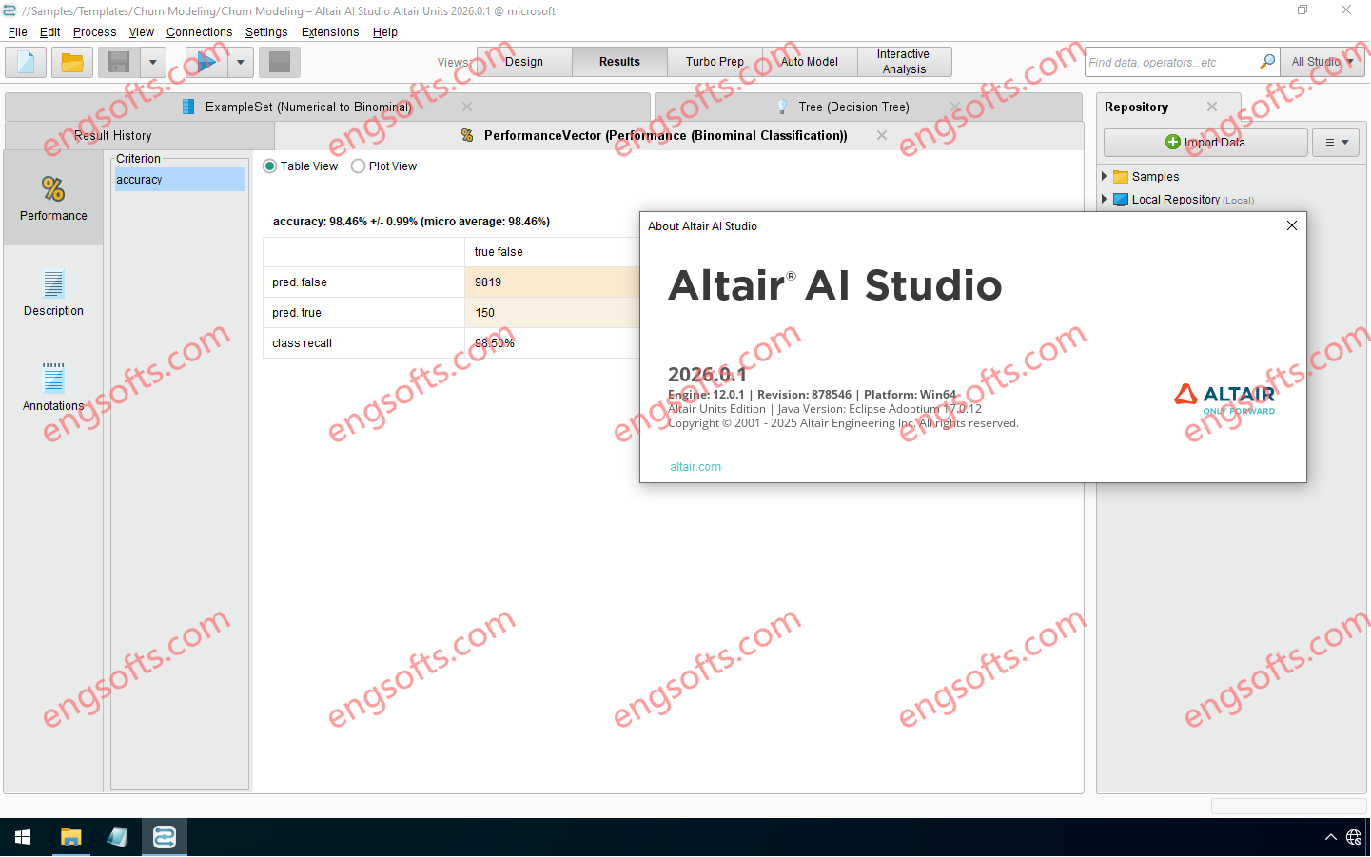Viewport: 1371px width, 857px height.
Task: Click the Save process disk icon
Action: (119, 63)
